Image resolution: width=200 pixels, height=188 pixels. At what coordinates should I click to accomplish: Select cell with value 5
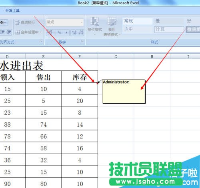click(44, 100)
